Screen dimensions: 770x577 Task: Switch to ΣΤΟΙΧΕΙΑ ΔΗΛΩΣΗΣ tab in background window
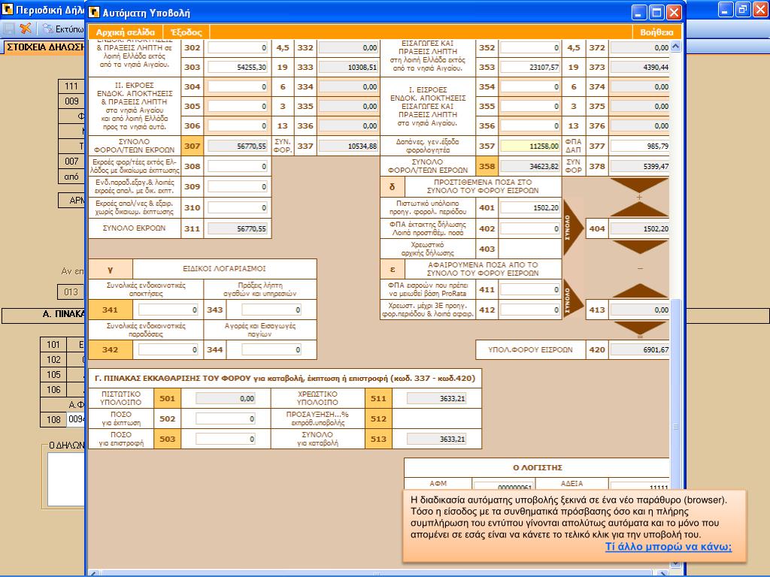[44, 47]
